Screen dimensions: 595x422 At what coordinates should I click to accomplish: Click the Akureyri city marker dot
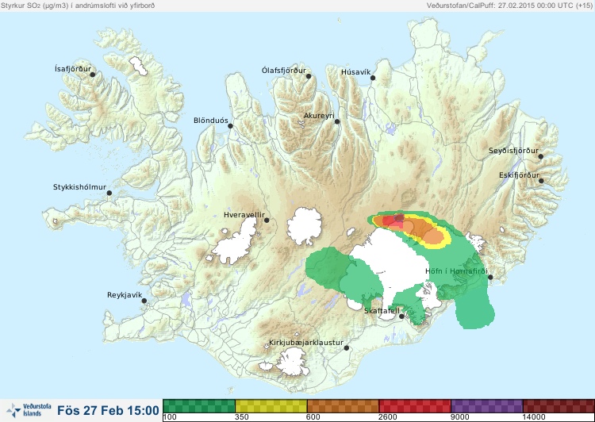click(x=337, y=121)
